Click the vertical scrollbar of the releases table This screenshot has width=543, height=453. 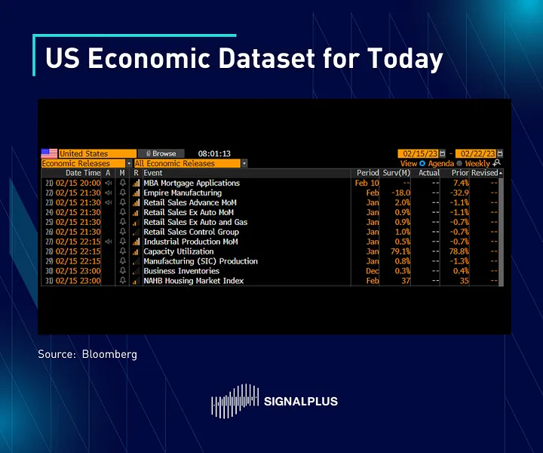click(x=501, y=232)
